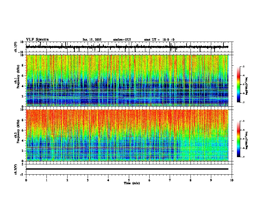Click the 4 kHz tick on ch.1 frequency axis
The width and height of the screenshot is (261, 202).
coord(23,86)
